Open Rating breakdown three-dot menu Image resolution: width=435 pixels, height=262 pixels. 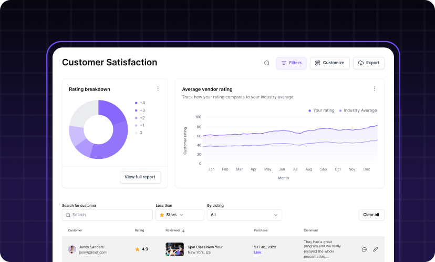(158, 89)
